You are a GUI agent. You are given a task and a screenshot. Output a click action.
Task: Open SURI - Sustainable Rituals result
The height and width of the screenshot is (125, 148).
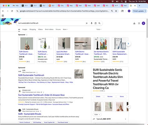[x=30, y=114]
